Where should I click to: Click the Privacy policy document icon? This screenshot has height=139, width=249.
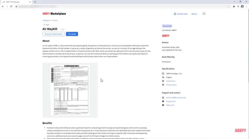163,85
